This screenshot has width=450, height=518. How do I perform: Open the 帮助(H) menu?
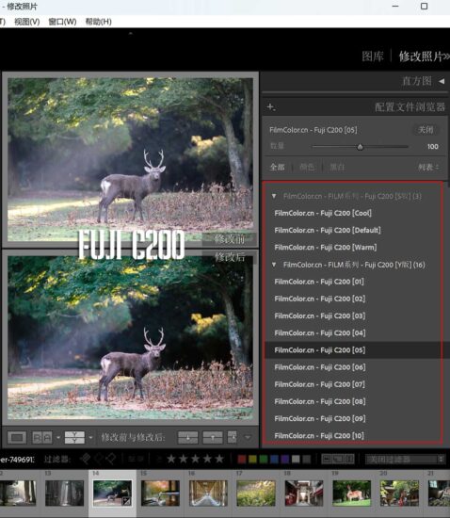99,22
